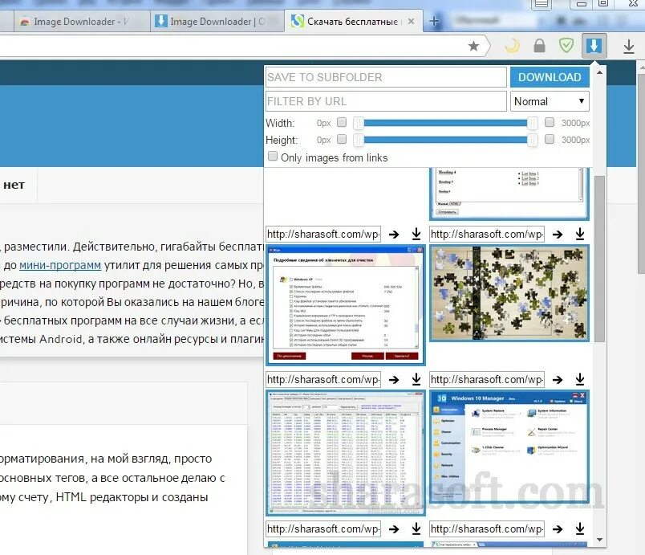The height and width of the screenshot is (555, 645).
Task: Check Only images from links
Action: pos(272,156)
